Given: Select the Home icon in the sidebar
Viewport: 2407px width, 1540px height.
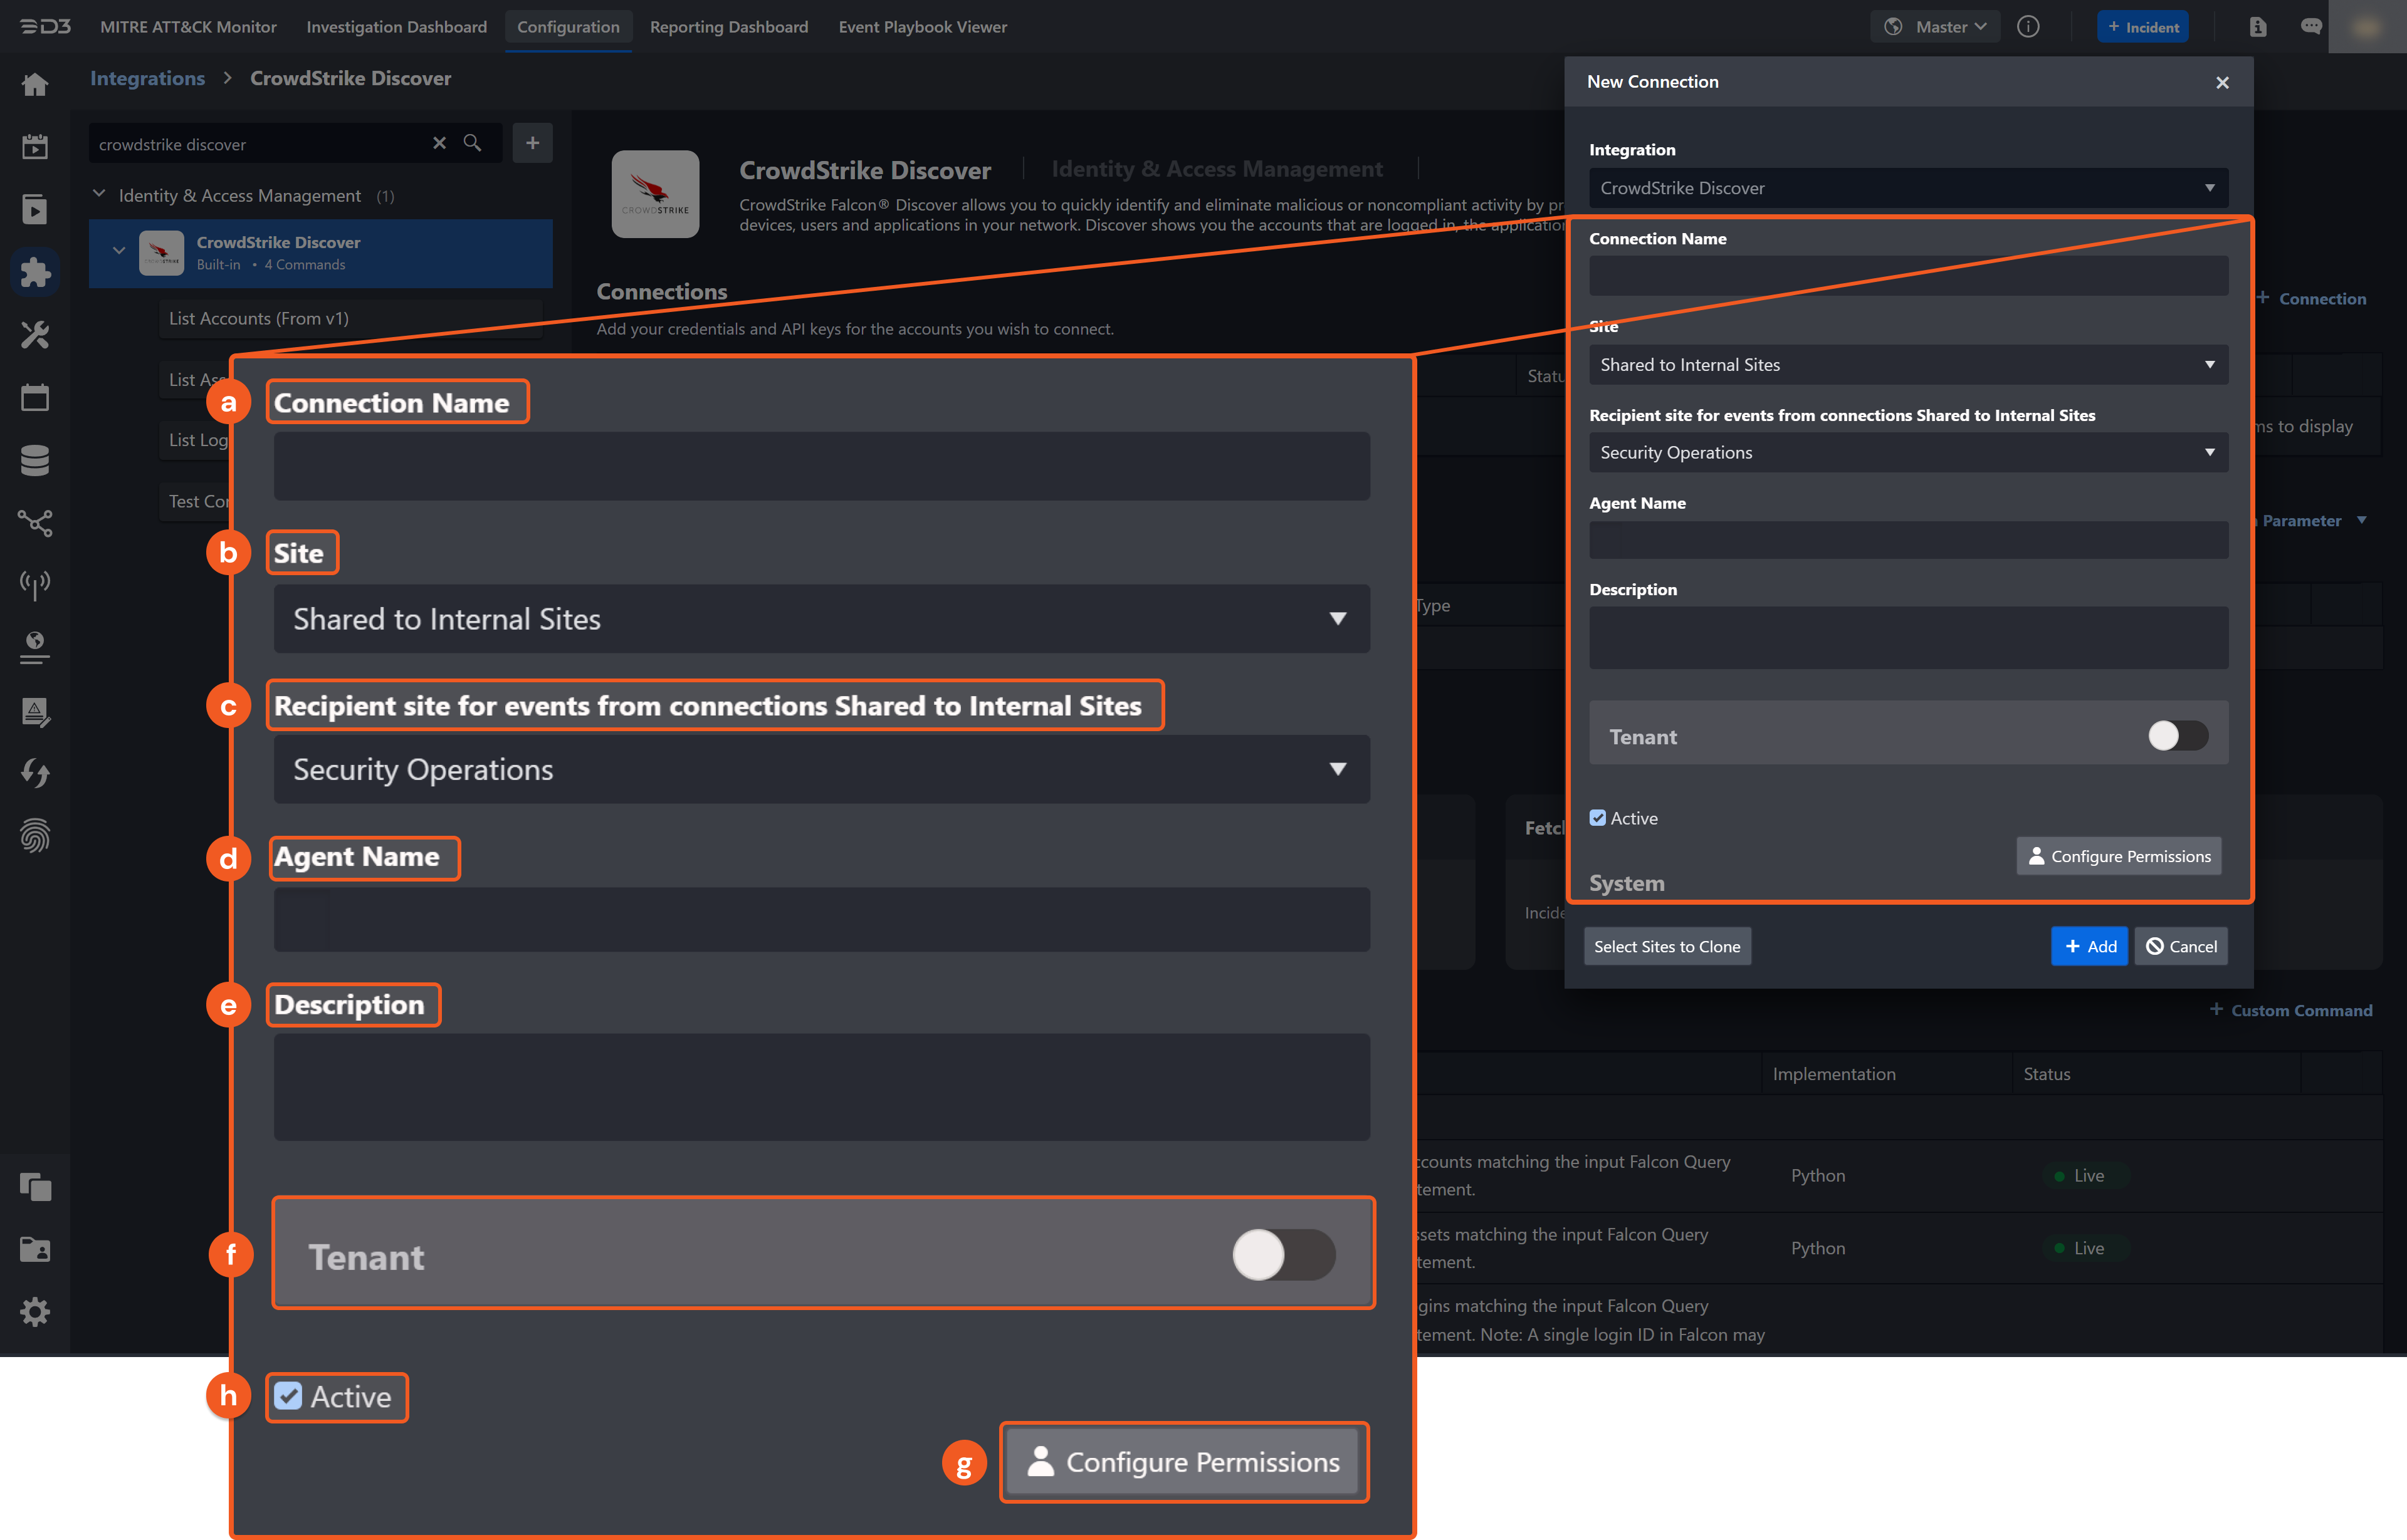Looking at the screenshot, I should point(35,84).
